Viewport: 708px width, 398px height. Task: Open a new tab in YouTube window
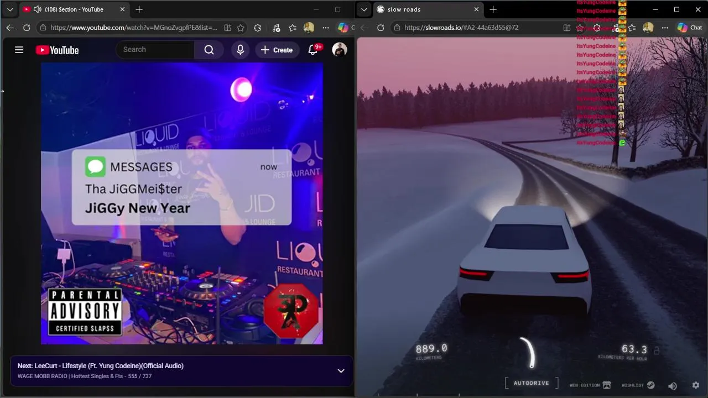(x=139, y=9)
